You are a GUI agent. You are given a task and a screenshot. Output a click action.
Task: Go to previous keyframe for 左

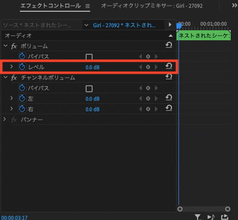point(140,98)
